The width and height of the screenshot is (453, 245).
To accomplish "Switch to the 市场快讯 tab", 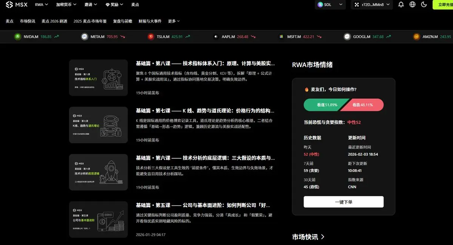I will click(x=28, y=21).
